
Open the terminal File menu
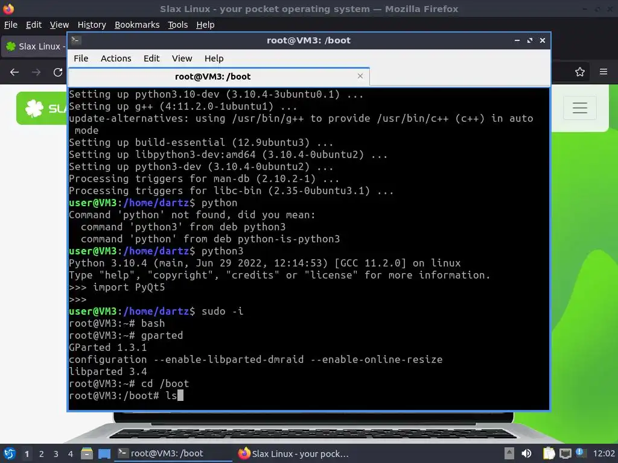(81, 58)
